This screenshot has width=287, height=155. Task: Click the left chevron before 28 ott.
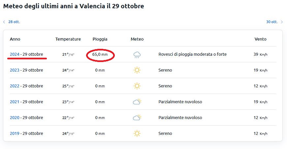[4, 22]
